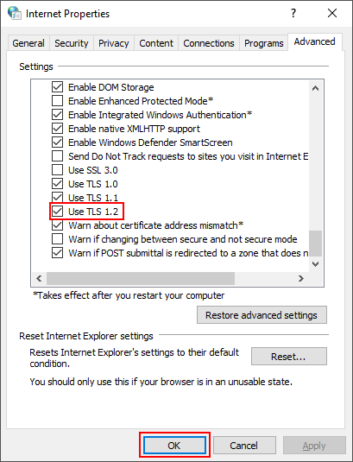Screen dimensions: 353x462
Task: Disable Use TLS 1.0 checkbox
Action: tap(58, 184)
